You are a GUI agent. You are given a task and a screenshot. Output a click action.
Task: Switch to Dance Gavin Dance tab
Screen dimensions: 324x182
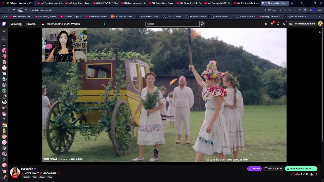coord(161,3)
